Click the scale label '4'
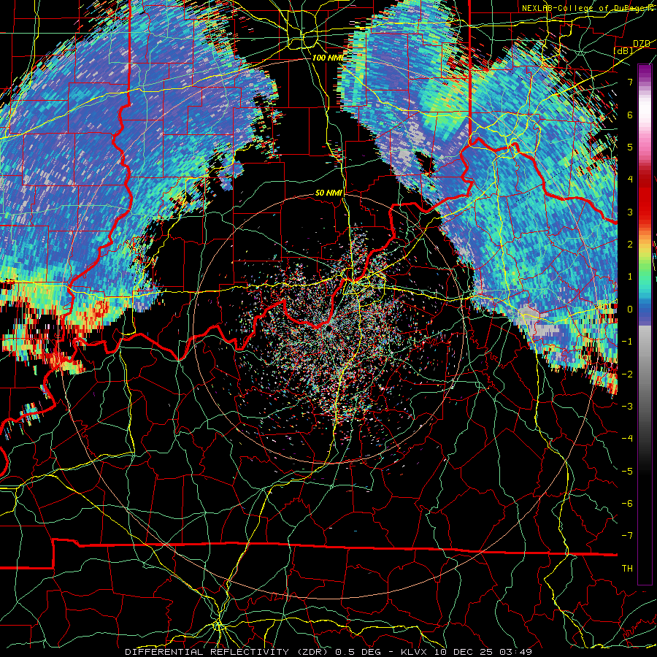The image size is (657, 657). [x=630, y=180]
